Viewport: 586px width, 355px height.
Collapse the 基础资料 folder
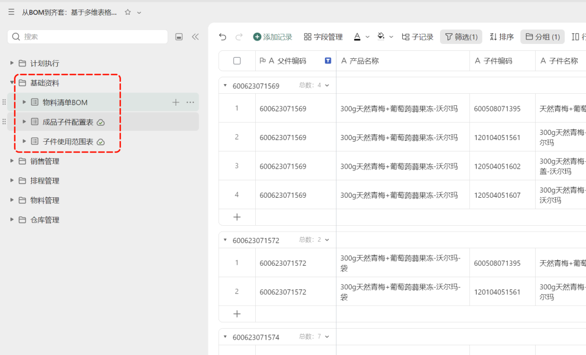tap(11, 82)
